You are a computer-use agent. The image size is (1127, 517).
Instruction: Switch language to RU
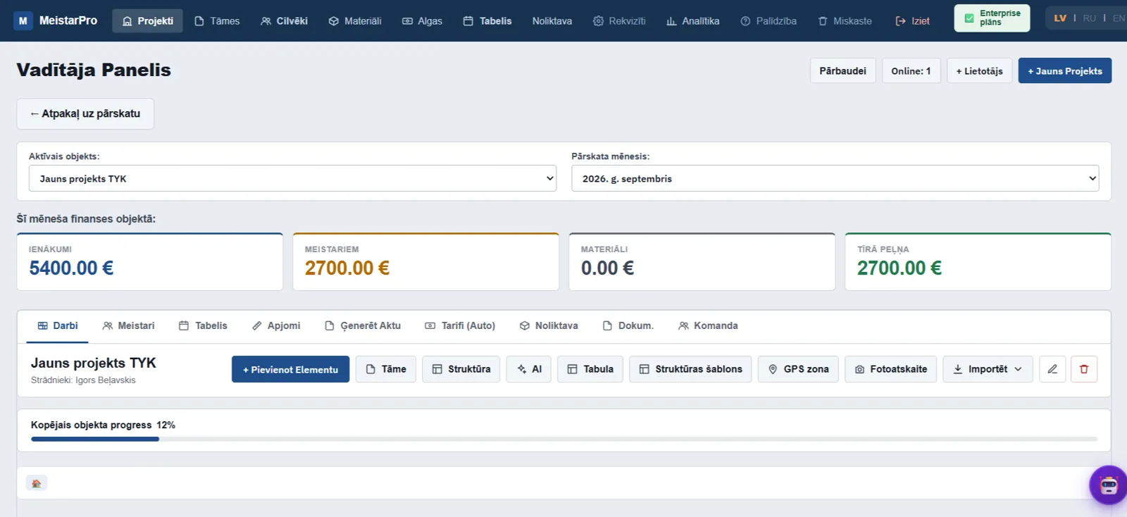click(1090, 18)
